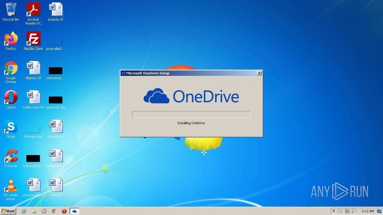Show hidden system tray icons
Screen dimensions: 383x215
334,211
